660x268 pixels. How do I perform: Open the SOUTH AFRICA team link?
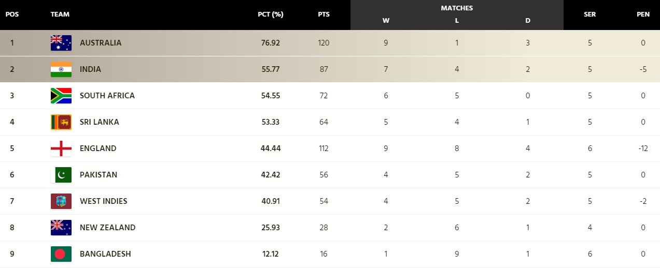pos(107,96)
